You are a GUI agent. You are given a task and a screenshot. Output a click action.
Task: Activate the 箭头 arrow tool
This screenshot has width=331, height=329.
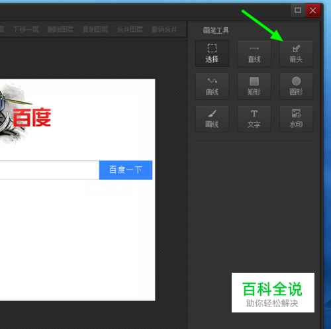pyautogui.click(x=297, y=54)
